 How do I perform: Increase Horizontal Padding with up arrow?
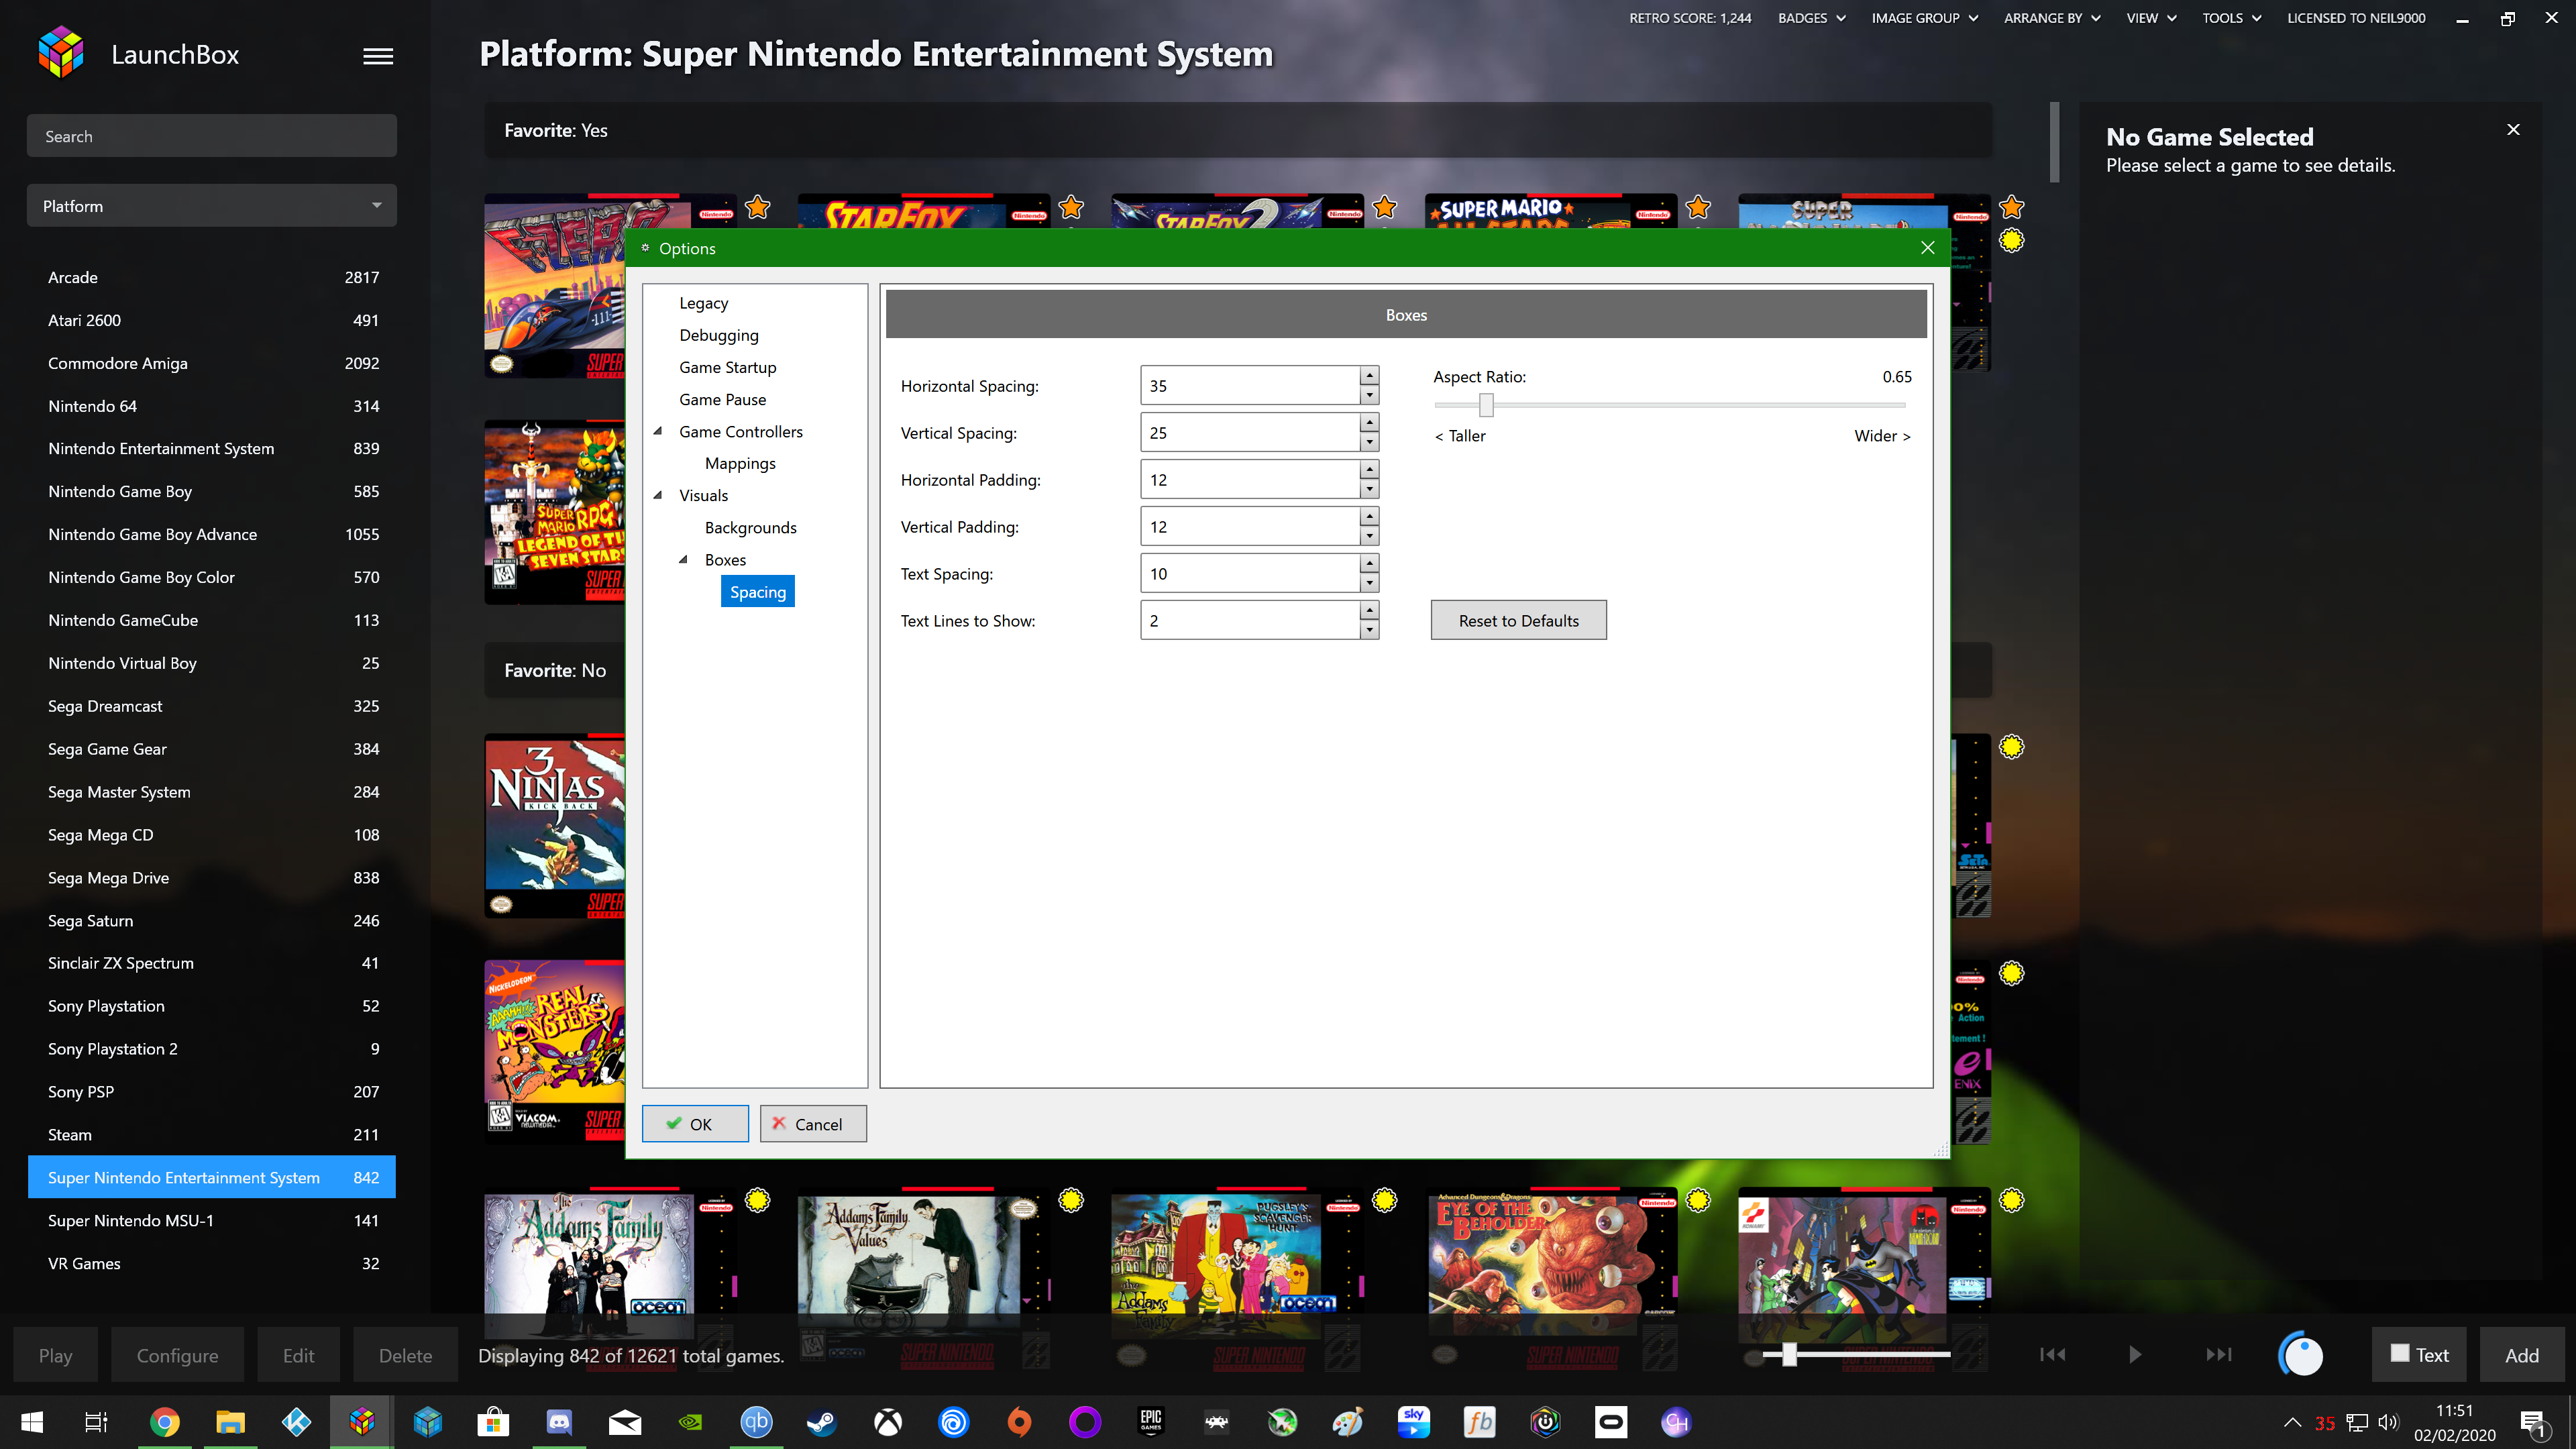pyautogui.click(x=1370, y=470)
